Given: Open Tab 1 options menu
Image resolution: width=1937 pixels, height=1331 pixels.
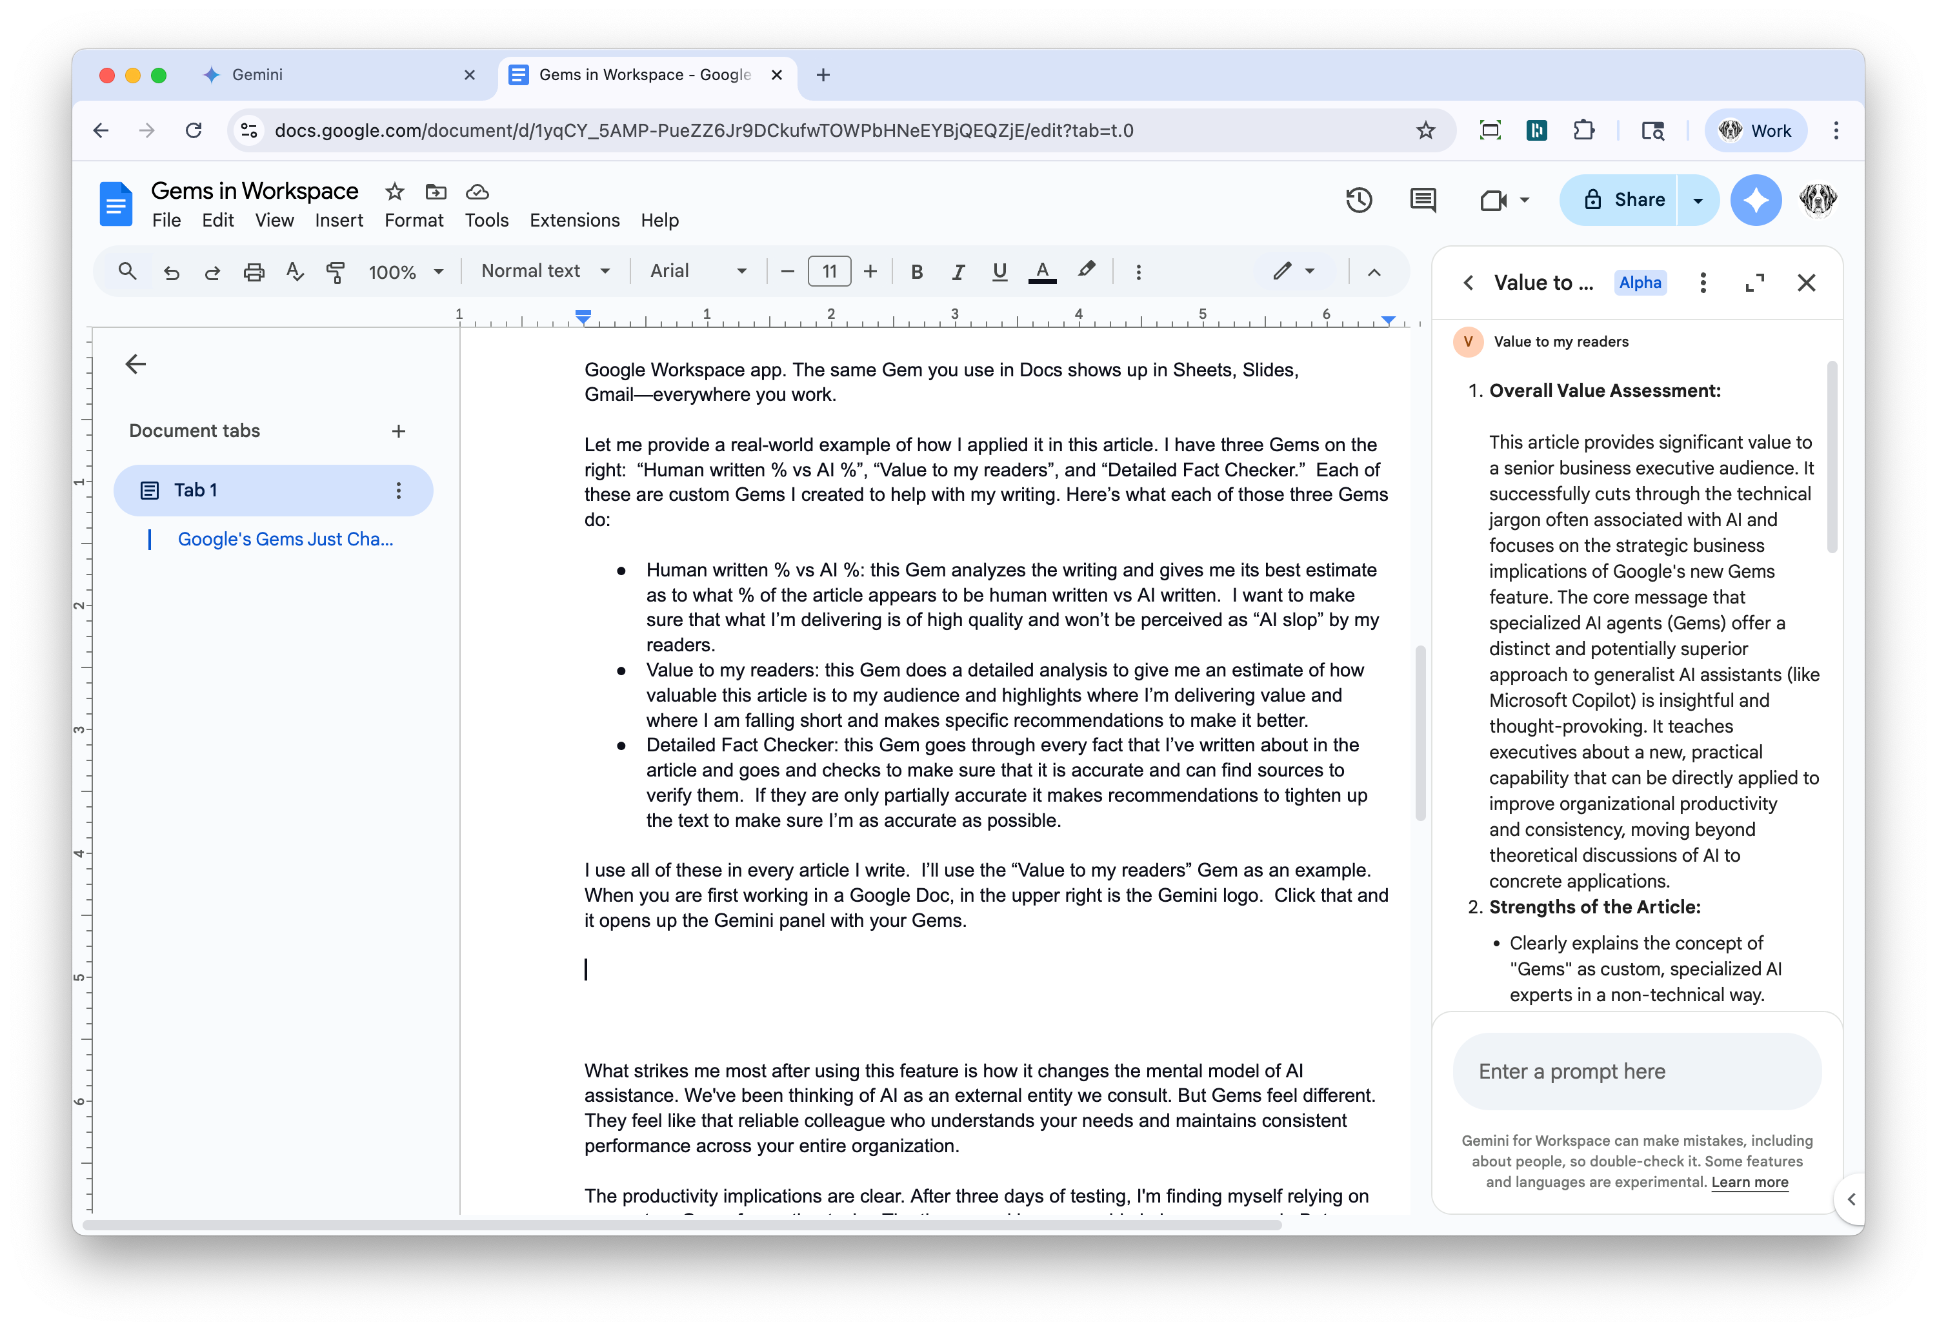Looking at the screenshot, I should 398,491.
